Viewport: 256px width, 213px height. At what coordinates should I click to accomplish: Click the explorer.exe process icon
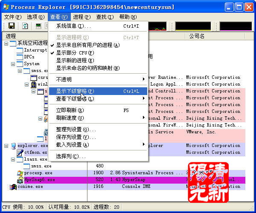14,146
